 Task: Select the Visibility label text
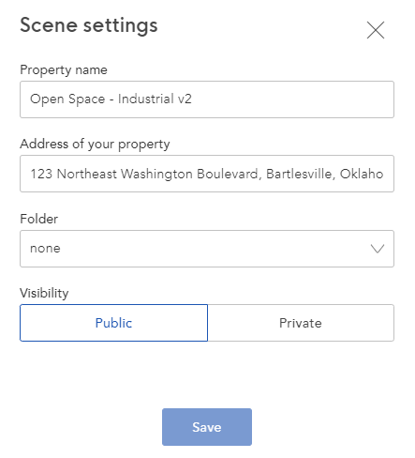pyautogui.click(x=44, y=293)
